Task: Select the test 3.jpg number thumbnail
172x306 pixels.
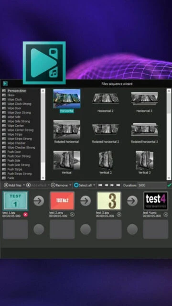Action: (109, 201)
